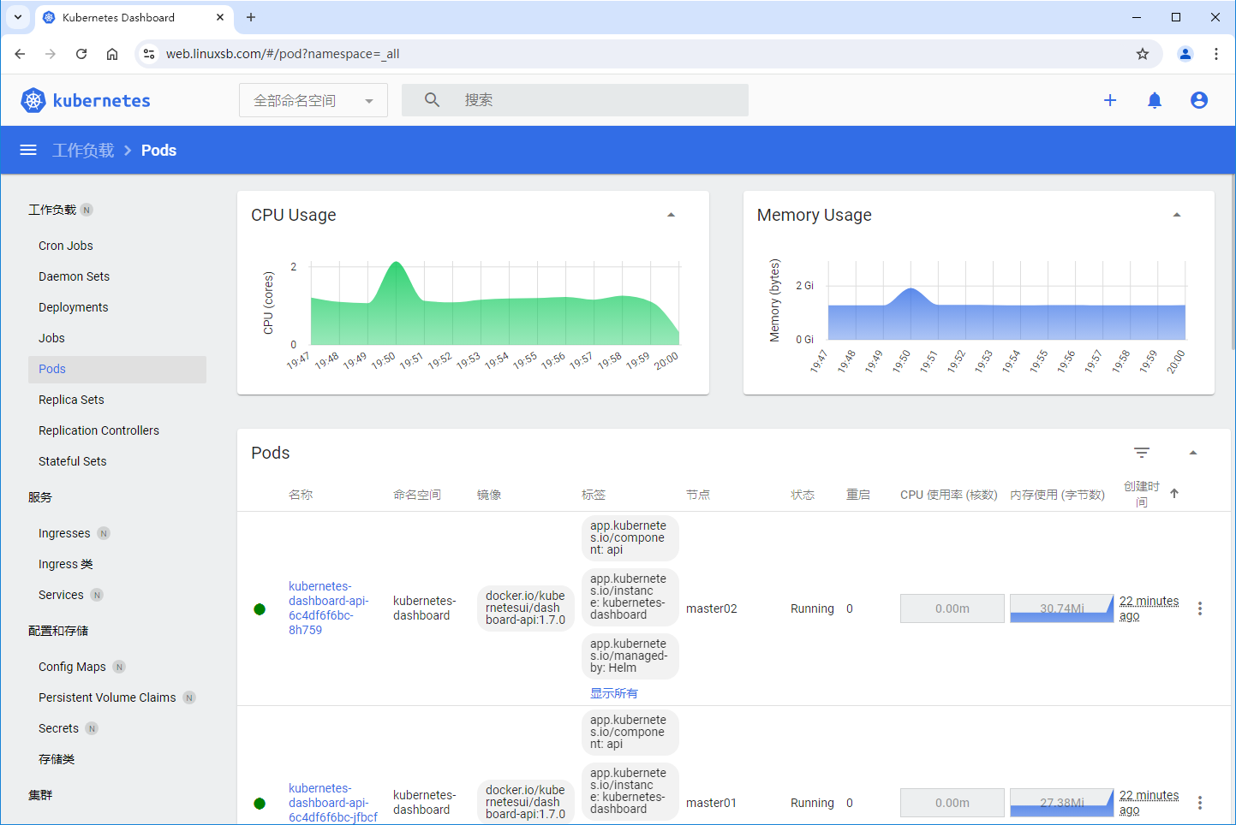Open the user account icon
1236x825 pixels.
[1199, 100]
